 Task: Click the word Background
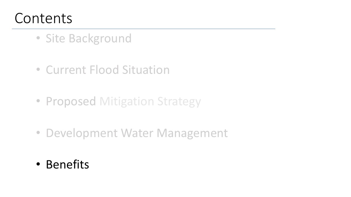[x=100, y=39]
